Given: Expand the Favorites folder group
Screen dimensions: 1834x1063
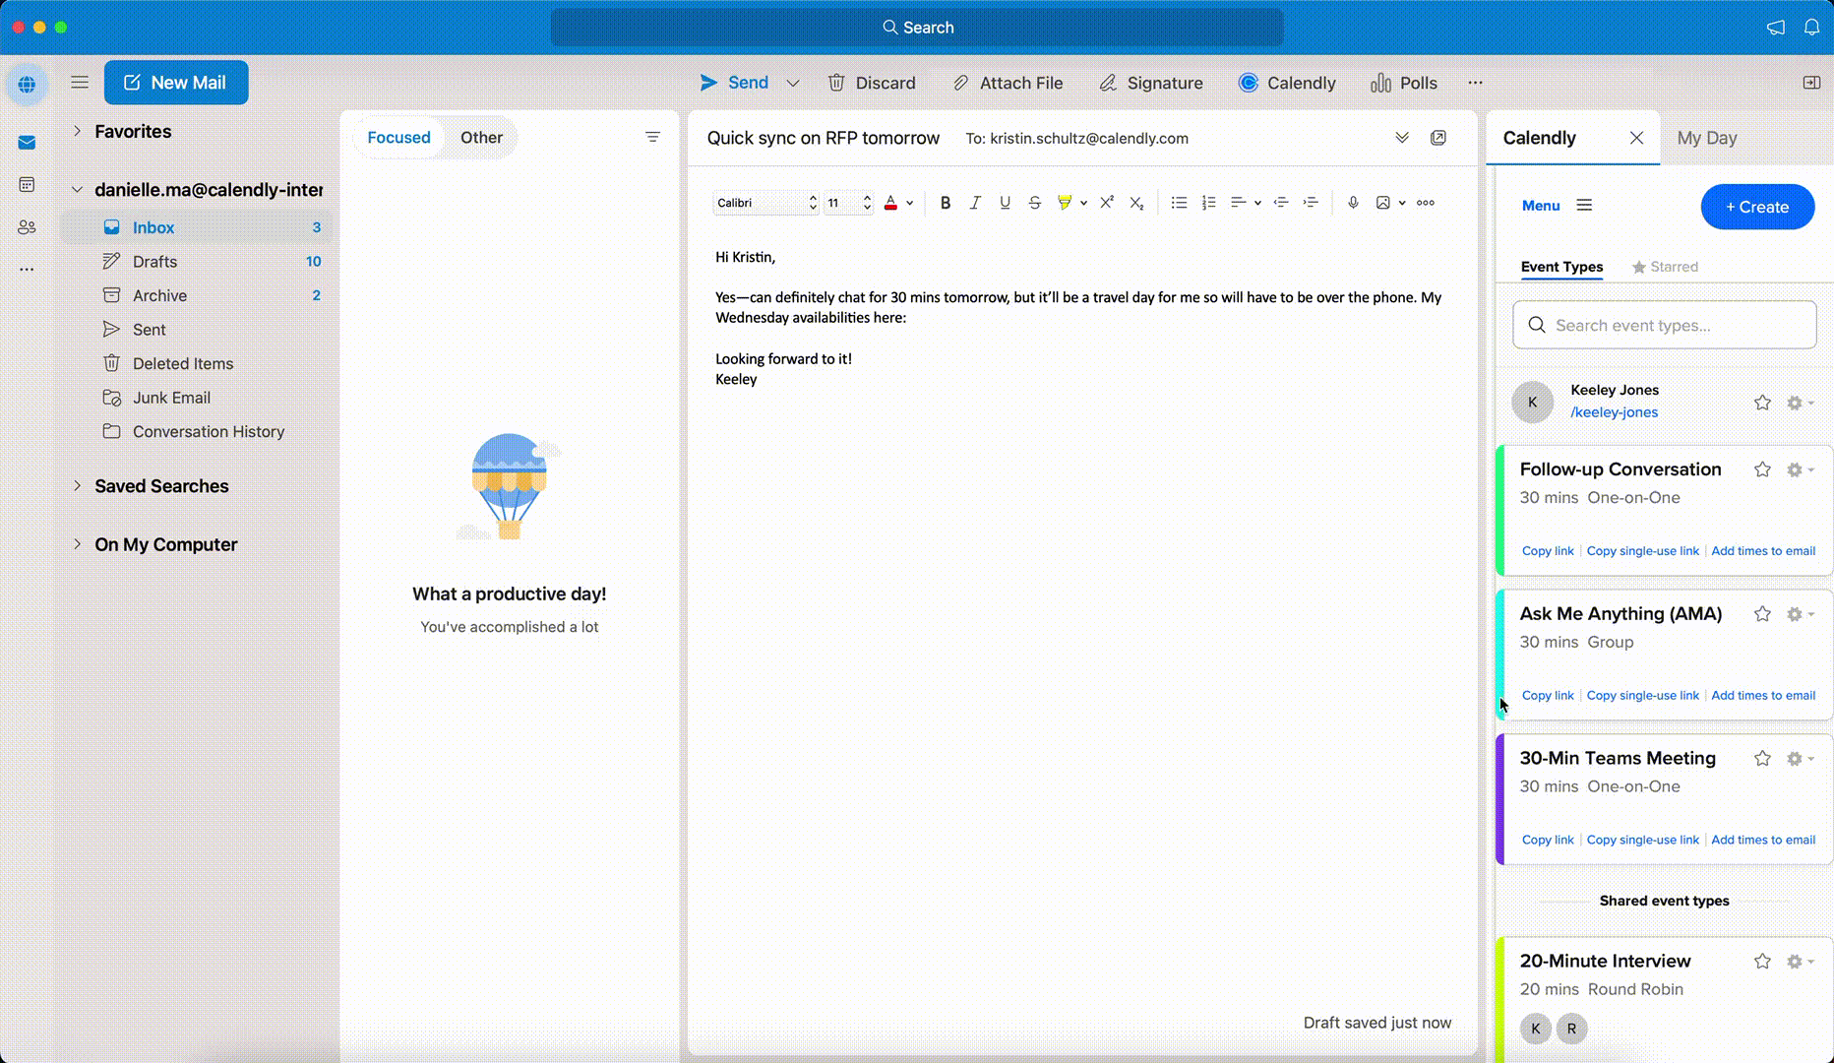Looking at the screenshot, I should pos(77,131).
